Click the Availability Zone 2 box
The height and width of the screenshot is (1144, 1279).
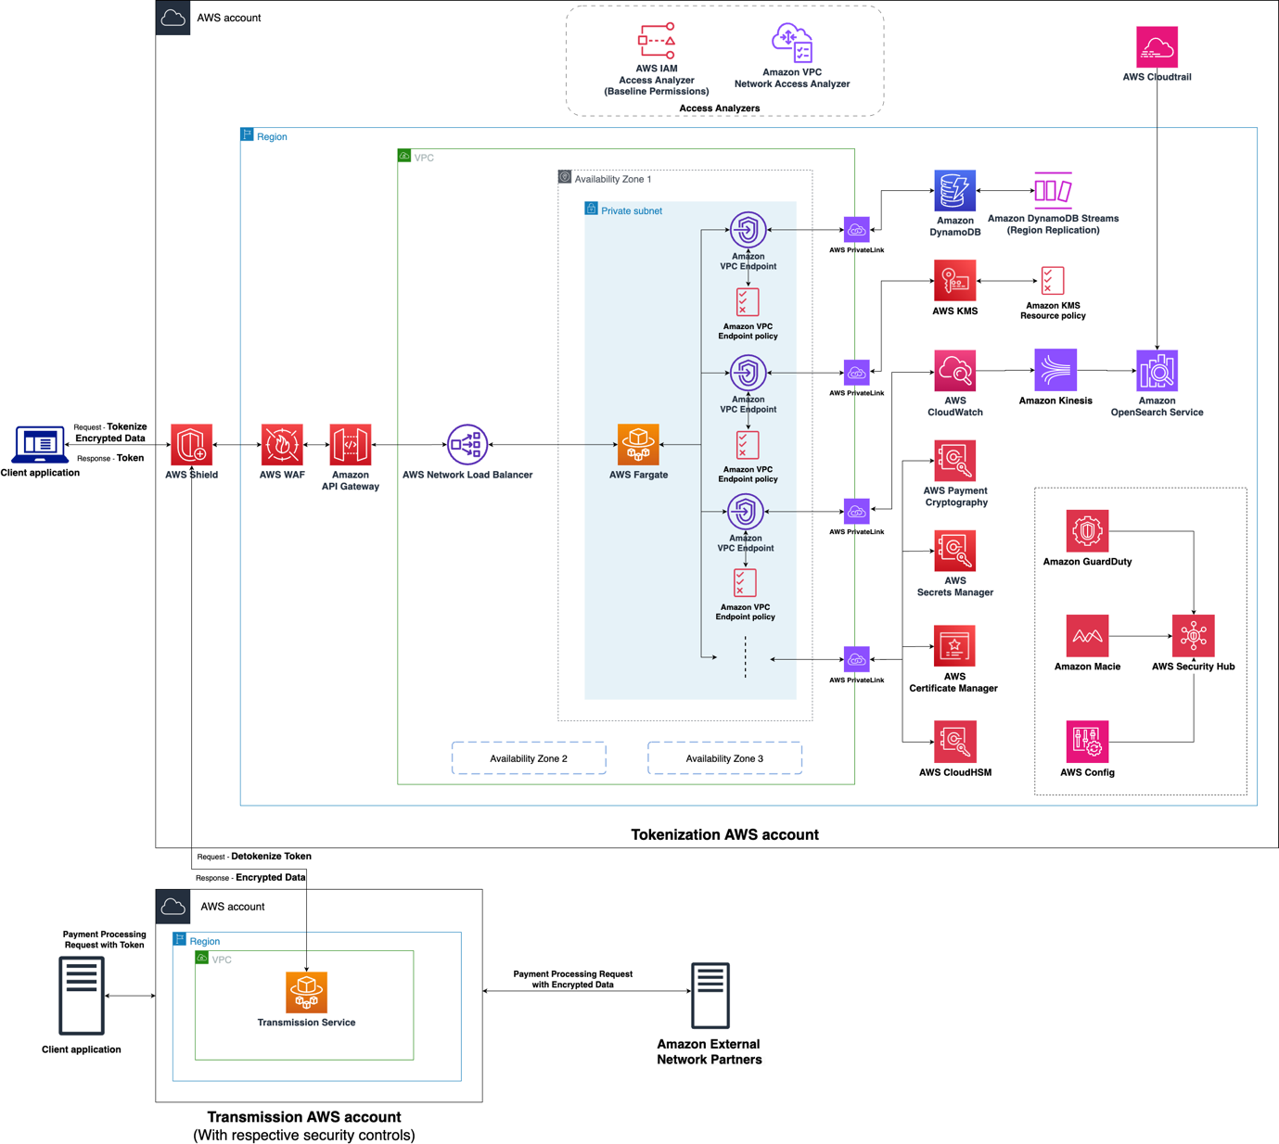[529, 758]
